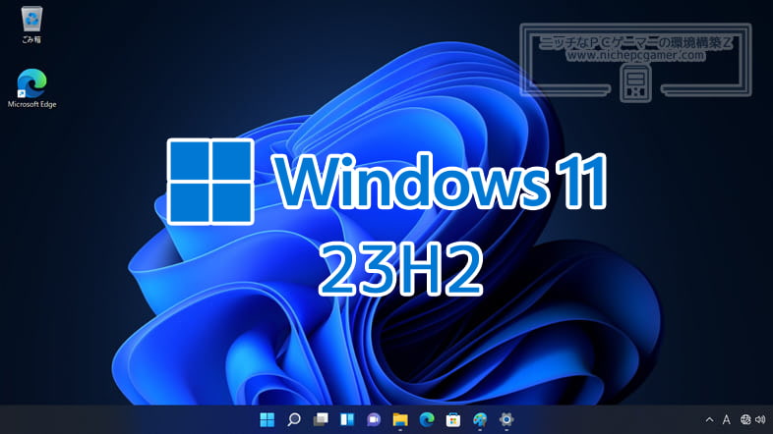Select the Recycle Bin desktop icon
The image size is (773, 434).
(x=31, y=25)
